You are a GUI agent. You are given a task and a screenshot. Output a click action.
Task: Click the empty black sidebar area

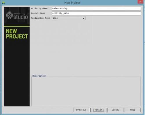click(x=17, y=73)
